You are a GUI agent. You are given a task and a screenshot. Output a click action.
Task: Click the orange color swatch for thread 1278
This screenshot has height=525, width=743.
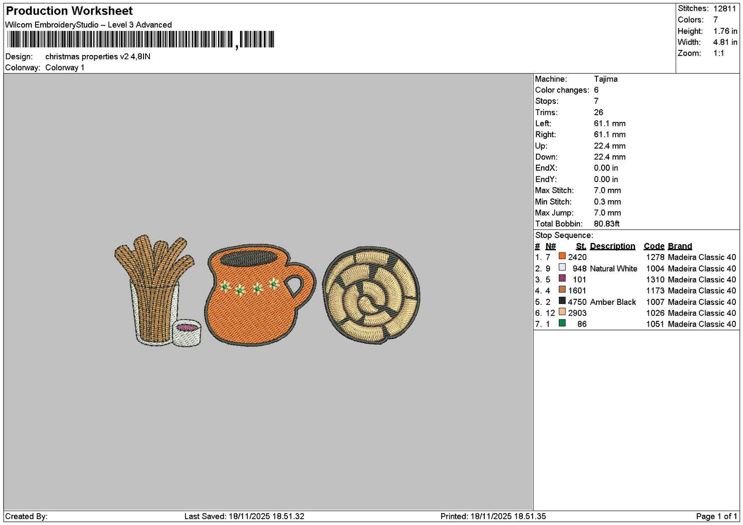coord(562,256)
